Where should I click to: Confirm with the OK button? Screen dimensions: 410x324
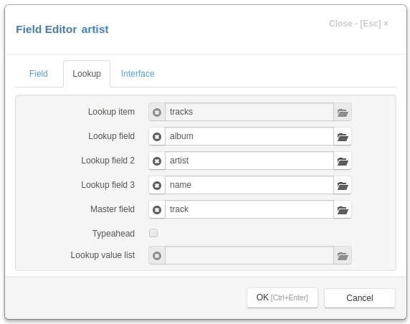(282, 298)
